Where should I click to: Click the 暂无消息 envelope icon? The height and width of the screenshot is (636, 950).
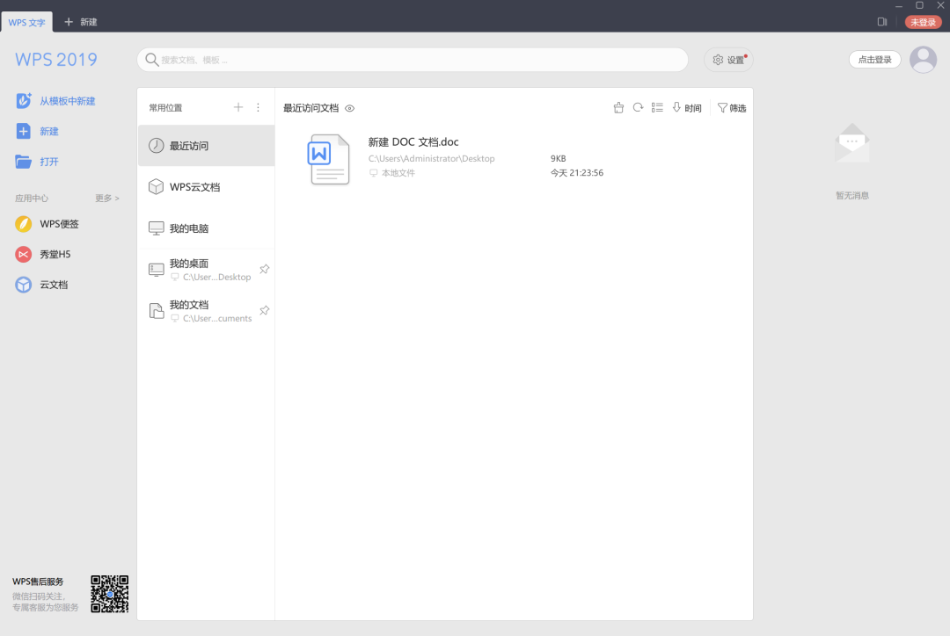[x=851, y=143]
